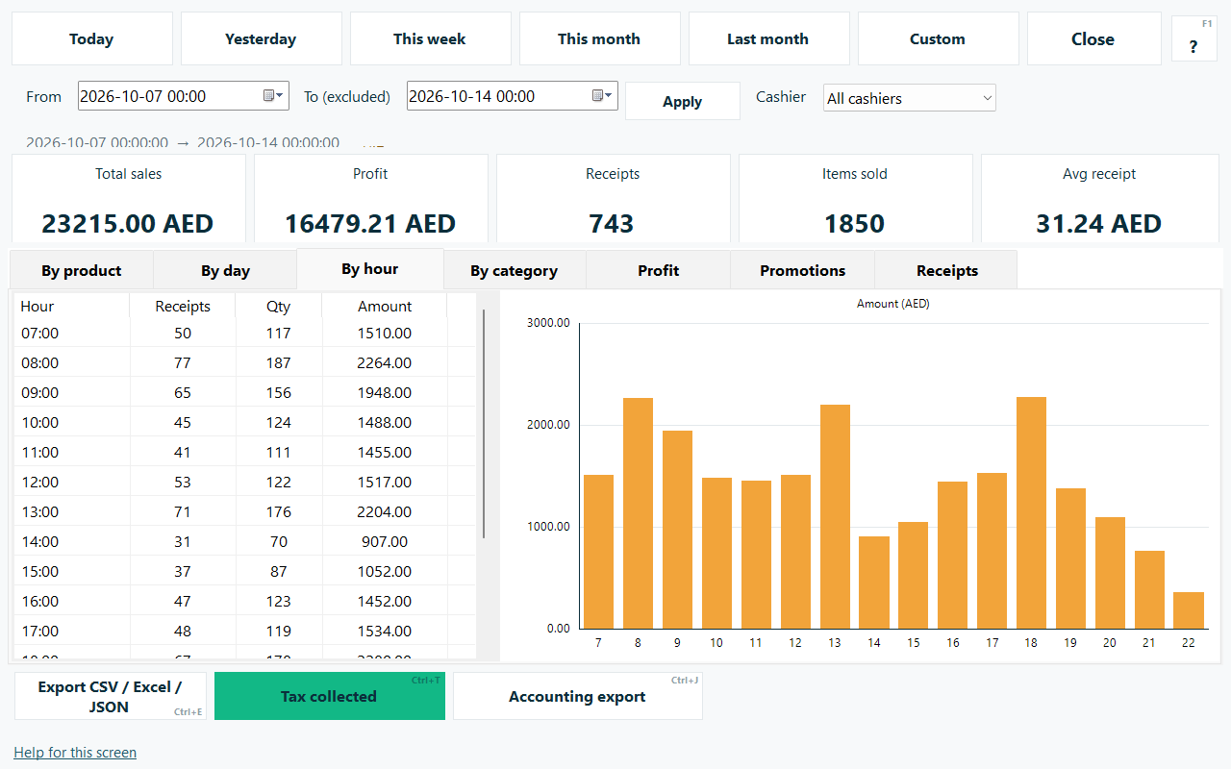1231x769 pixels.
Task: Switch to the By day tab
Action: tap(225, 271)
